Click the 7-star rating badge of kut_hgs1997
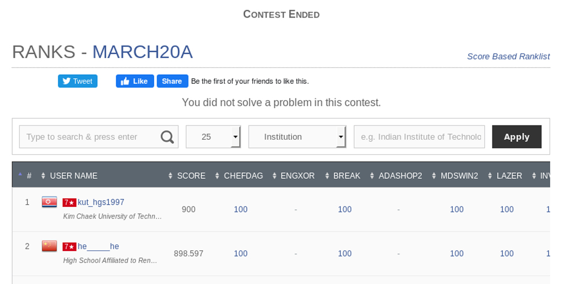Screen dimensions: 564x284 (69, 203)
